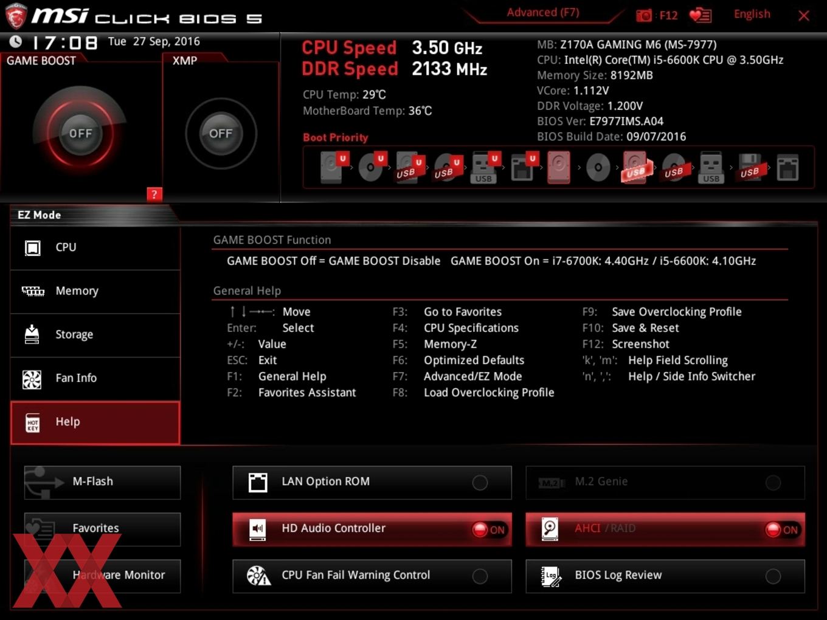The image size is (827, 620).
Task: Open the Fan Info tab
Action: (x=95, y=379)
